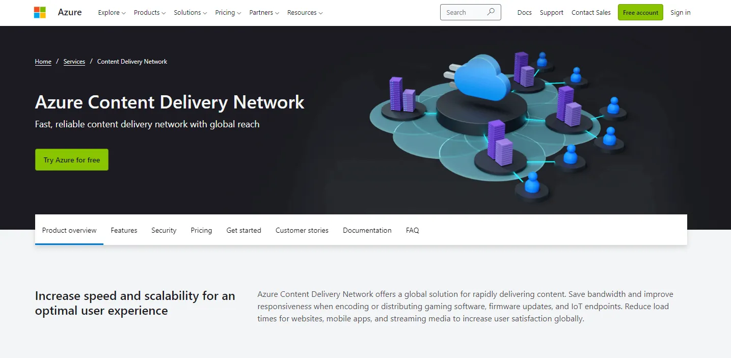Expand the Solutions dropdown
The width and height of the screenshot is (731, 358).
(190, 12)
